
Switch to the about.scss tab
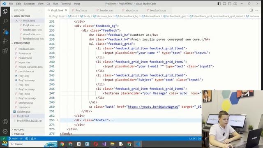(x=131, y=10)
